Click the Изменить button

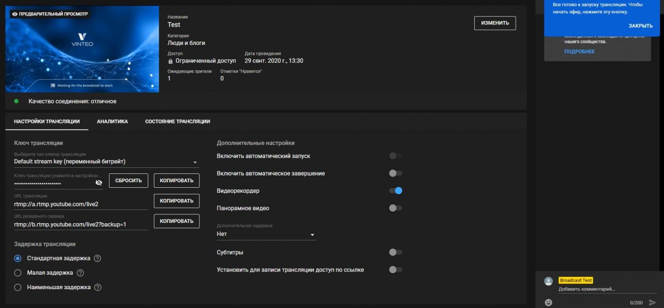tap(495, 23)
